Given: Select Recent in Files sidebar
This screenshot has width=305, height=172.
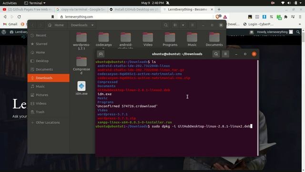Looking at the screenshot, I should [49, 35].
